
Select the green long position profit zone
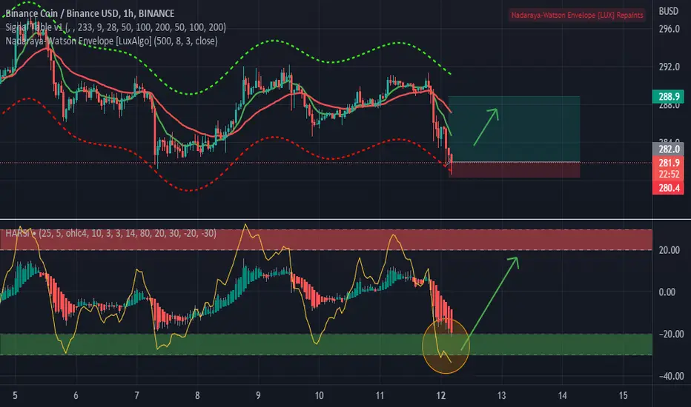pos(515,129)
